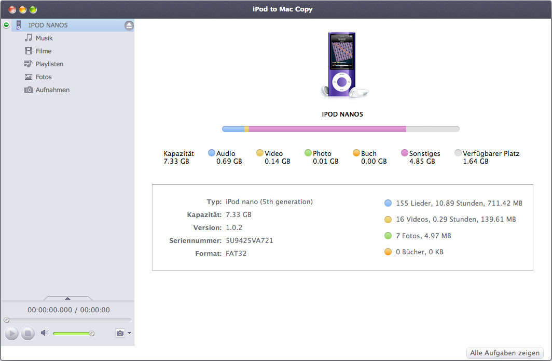The image size is (552, 361).
Task: Click the Audio 0.69 GB value
Action: (229, 162)
